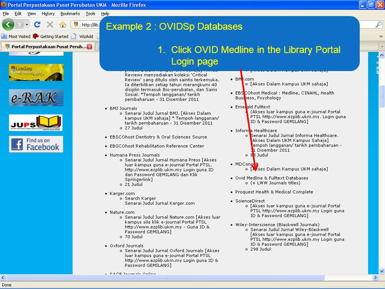Click the site favicon in the address bar
Image resolution: width=385 pixels, height=289 pixels.
[76, 24]
